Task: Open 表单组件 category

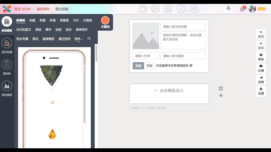Action: (x=82, y=30)
